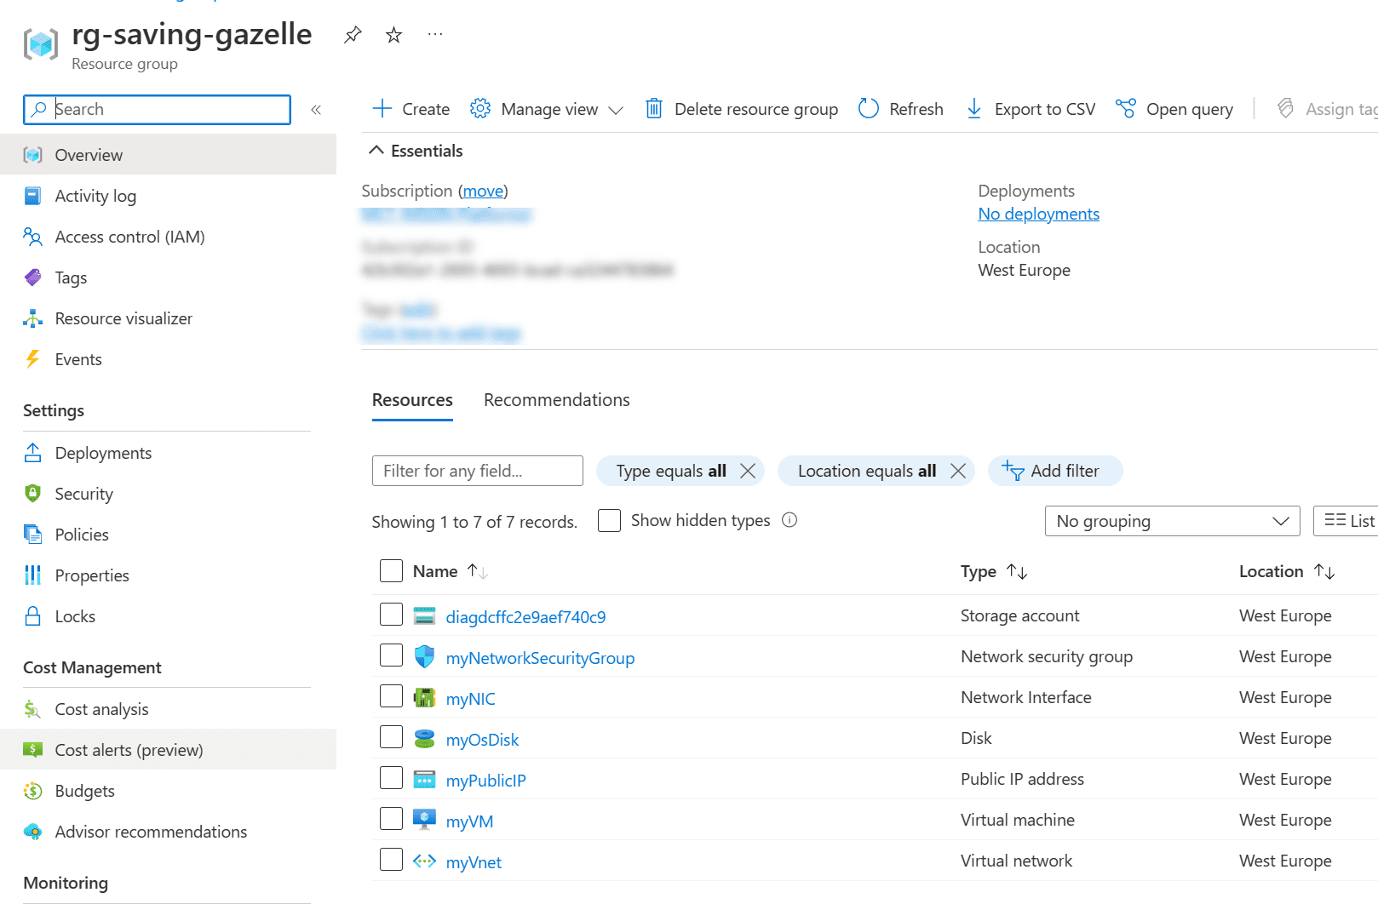Screen dimensions: 1378x904
Task: Click the Delete resource group trash icon
Action: tap(654, 108)
